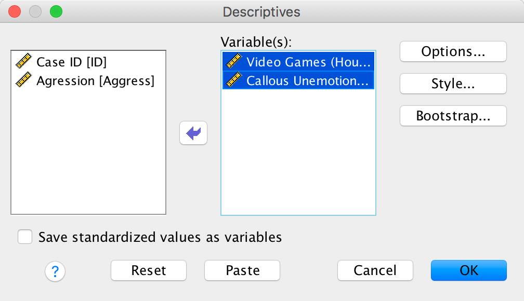Select Video Games (Hou... in Variable(s) list
This screenshot has height=301, width=524.
click(x=309, y=62)
